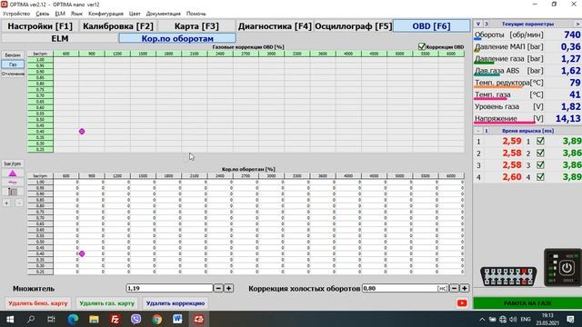The height and width of the screenshot is (327, 582).
Task: Switch to the Калибровка [F2] tab
Action: [x=118, y=26]
